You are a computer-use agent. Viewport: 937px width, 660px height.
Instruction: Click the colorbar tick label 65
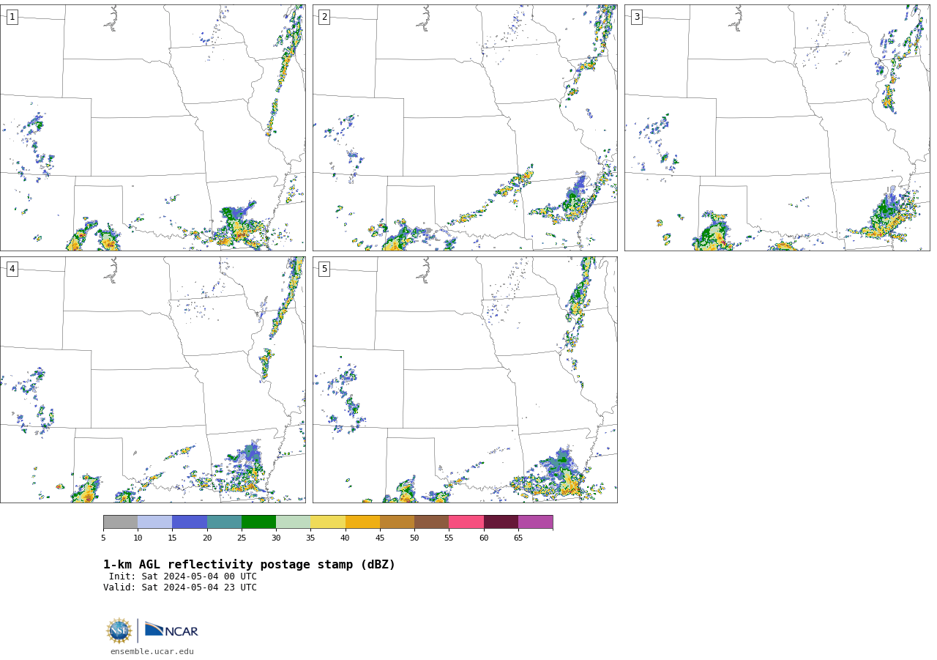tap(518, 538)
